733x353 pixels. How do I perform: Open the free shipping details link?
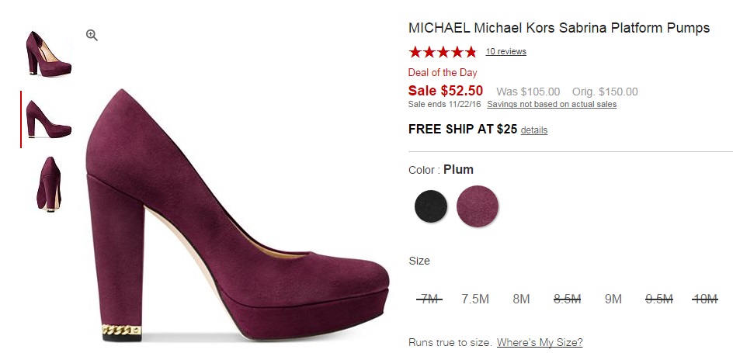[x=534, y=130]
